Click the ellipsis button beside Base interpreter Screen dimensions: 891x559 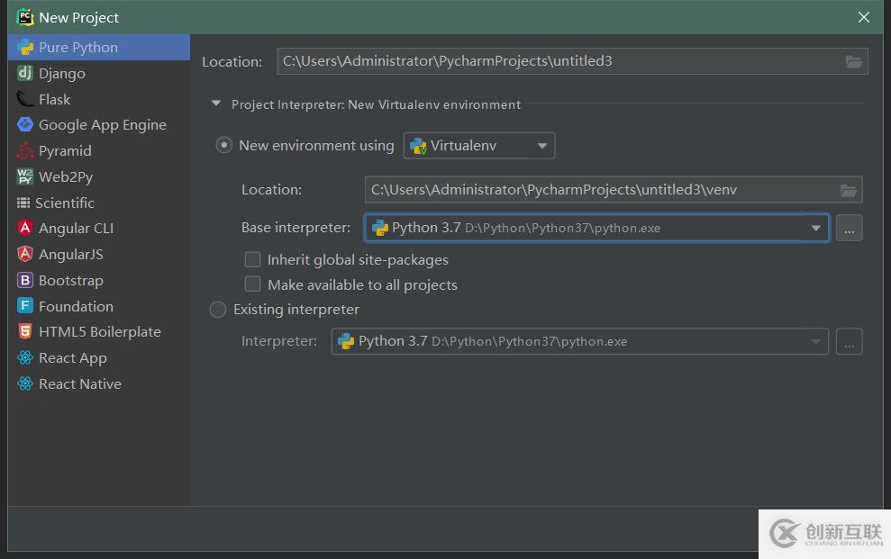point(849,228)
